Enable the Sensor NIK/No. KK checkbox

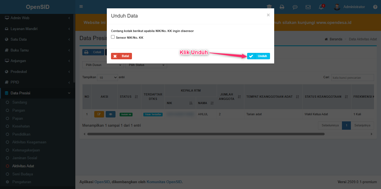pos(113,37)
